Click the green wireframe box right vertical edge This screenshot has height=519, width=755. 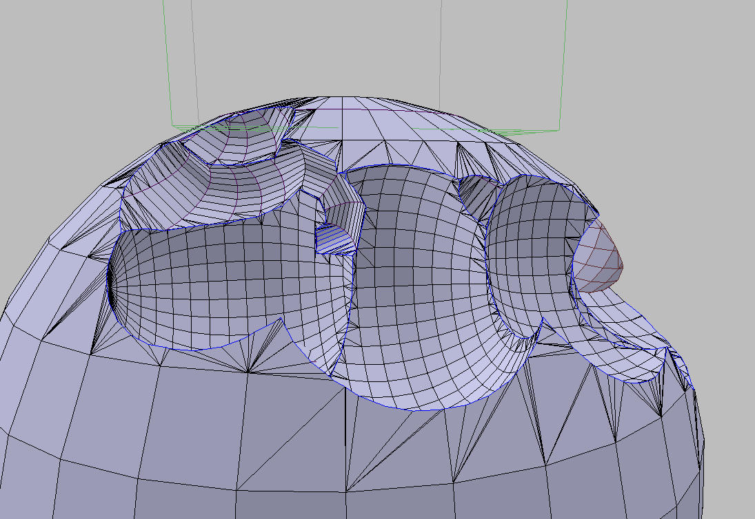[563, 62]
